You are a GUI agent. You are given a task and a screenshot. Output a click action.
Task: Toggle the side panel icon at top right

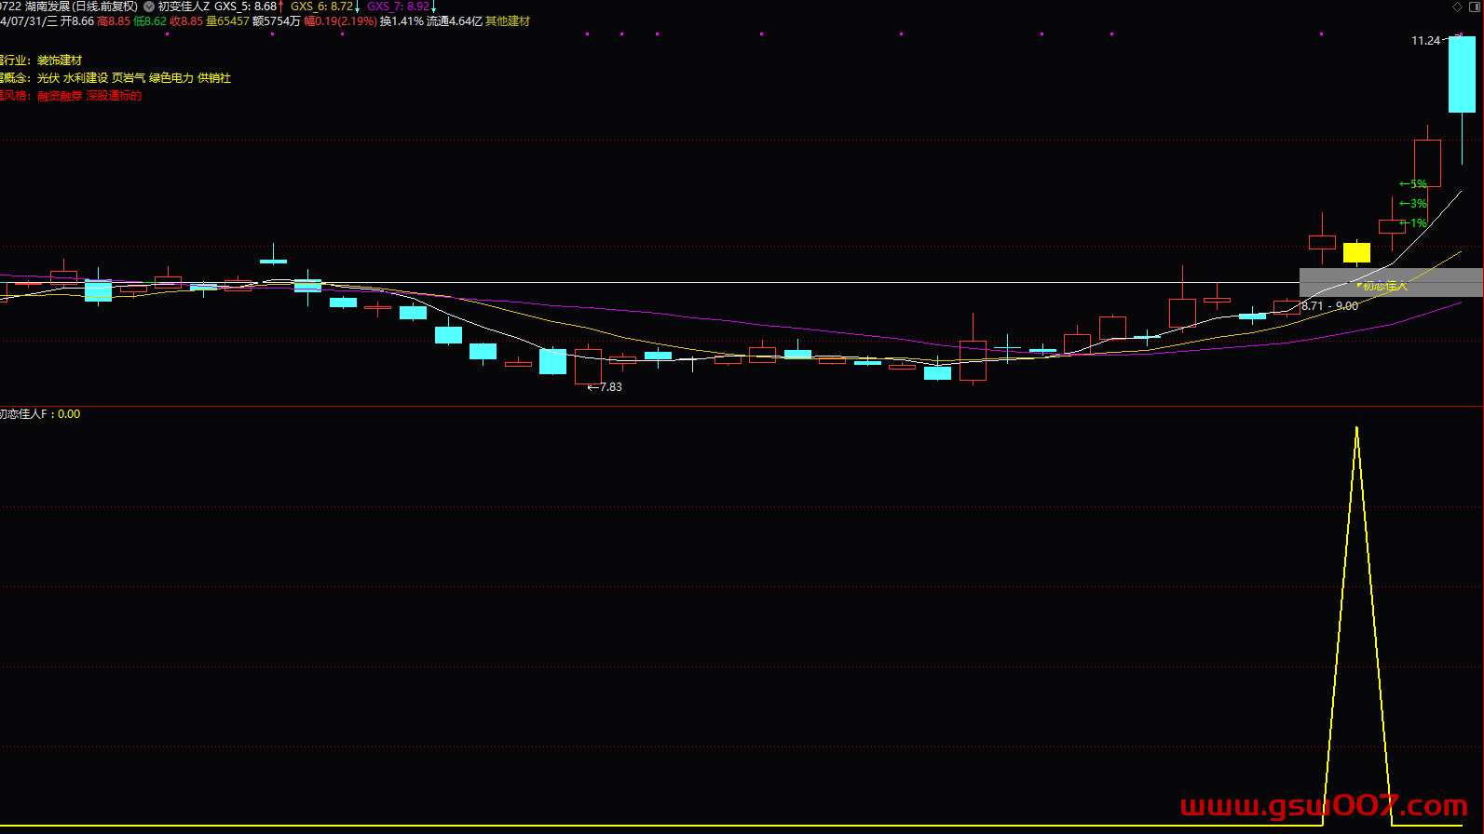pos(1474,7)
